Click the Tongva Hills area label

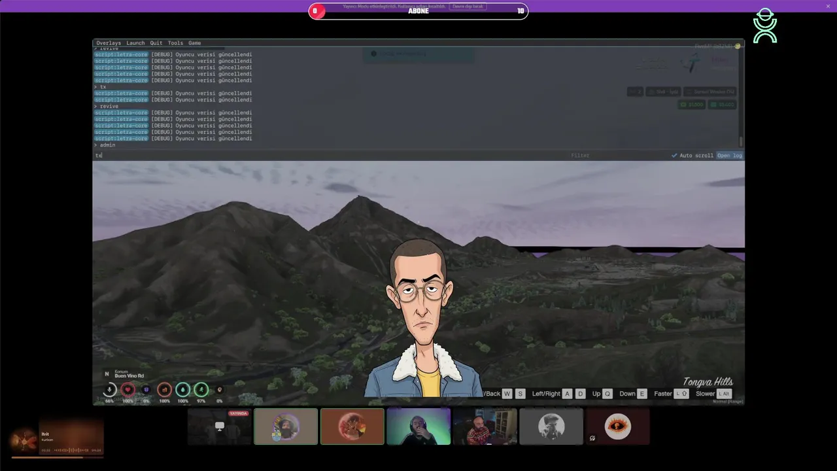click(708, 382)
